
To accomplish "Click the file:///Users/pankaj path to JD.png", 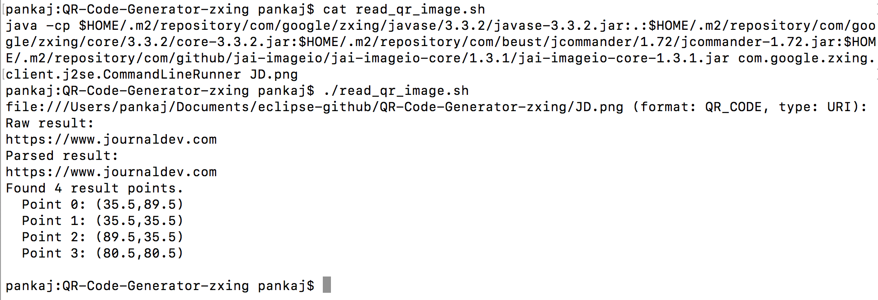I will (314, 107).
